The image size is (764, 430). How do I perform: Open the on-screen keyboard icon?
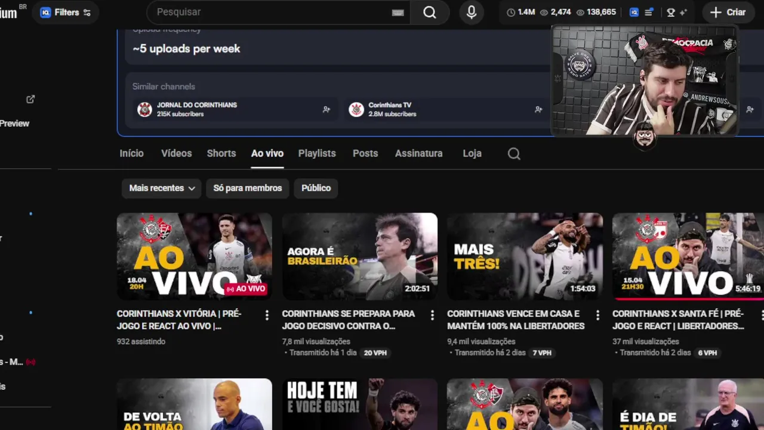[x=398, y=13]
